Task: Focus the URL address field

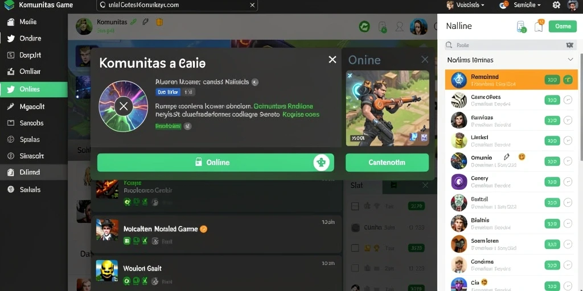Action: (176, 5)
